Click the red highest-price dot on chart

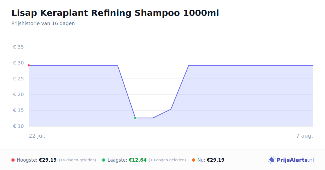pos(29,65)
